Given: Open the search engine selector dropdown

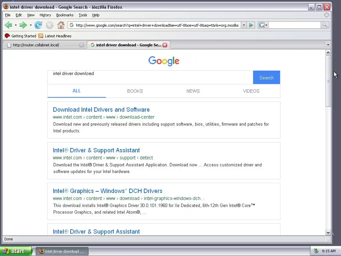Looking at the screenshot, I should tap(263, 25).
